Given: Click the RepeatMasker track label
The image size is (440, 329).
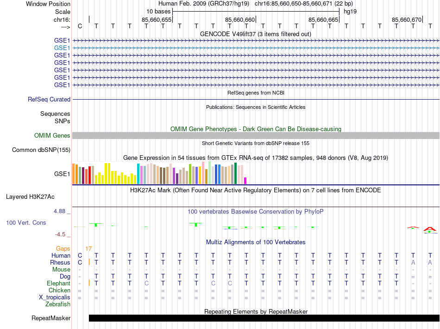Looking at the screenshot, I should point(51,318).
